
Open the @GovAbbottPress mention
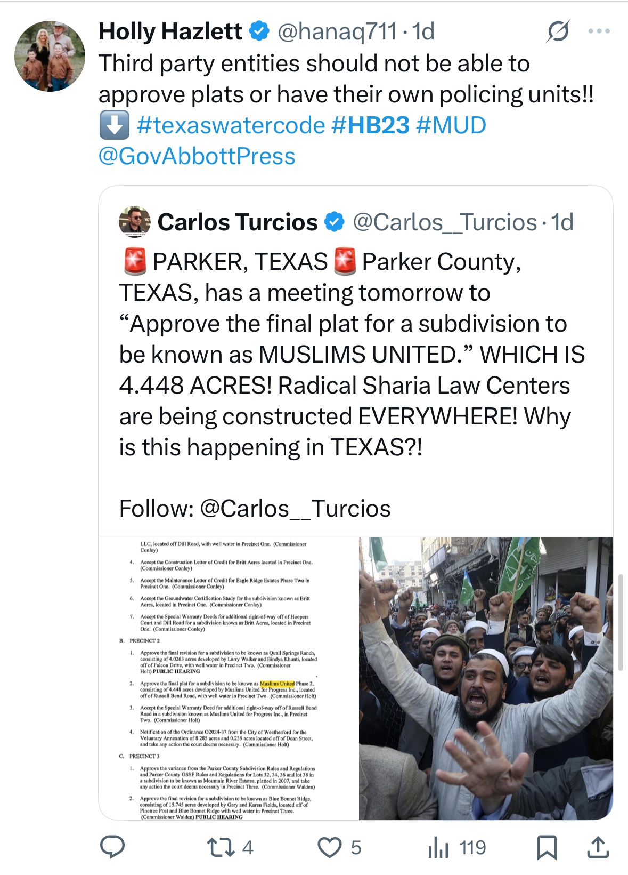(x=197, y=156)
